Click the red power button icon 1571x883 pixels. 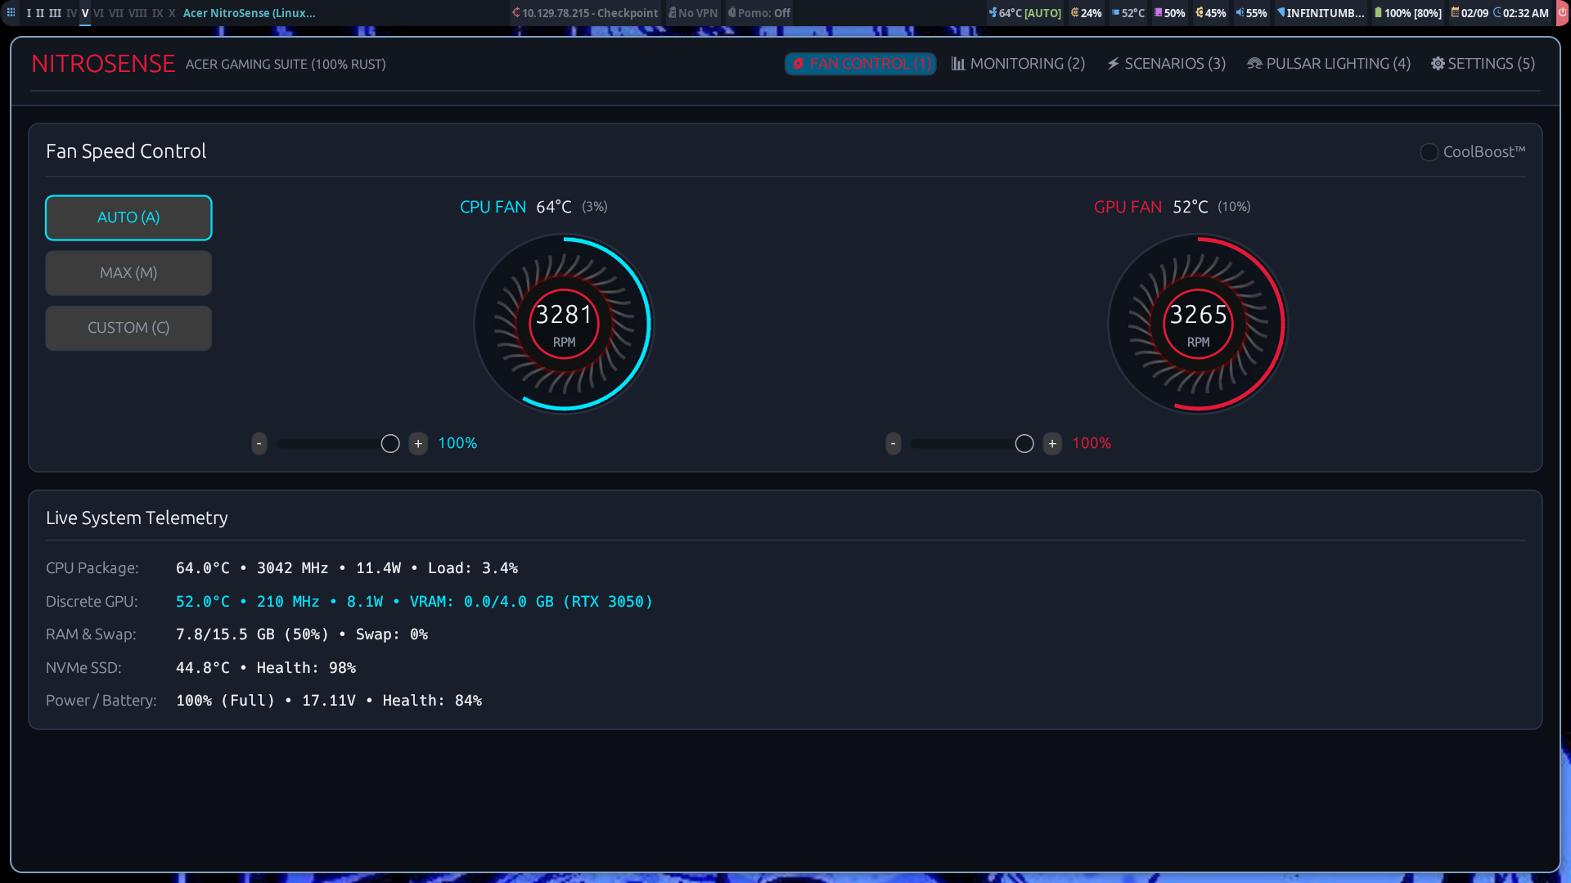tap(1563, 13)
